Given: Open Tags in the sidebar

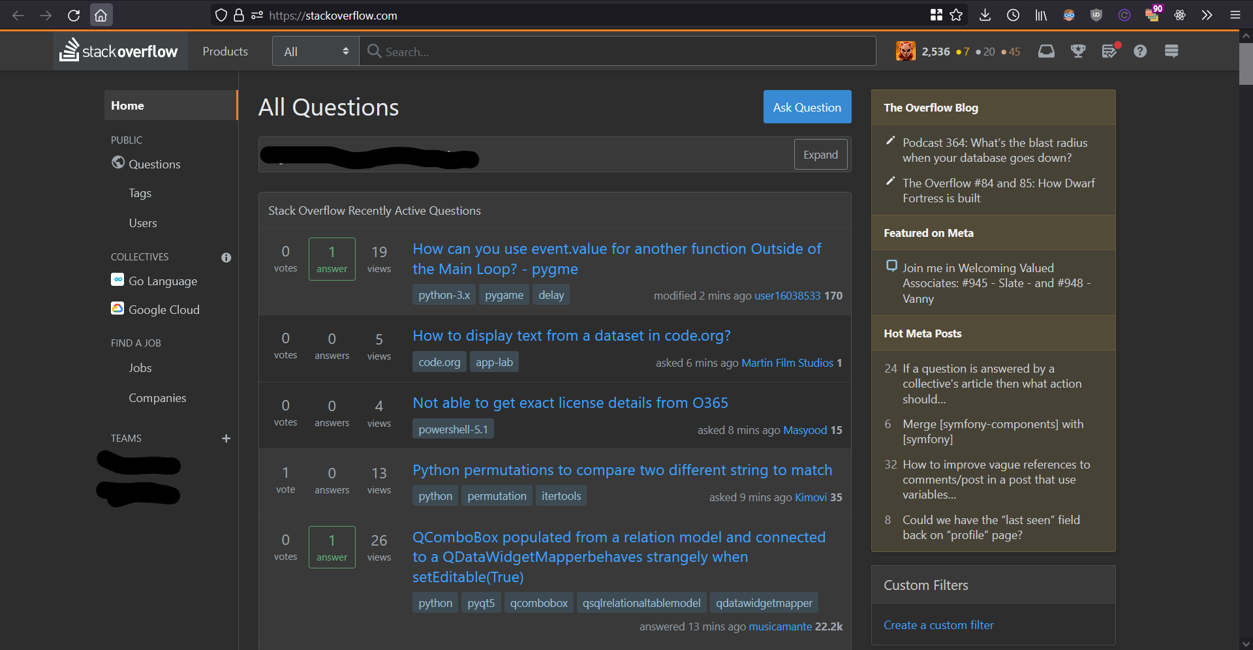Looking at the screenshot, I should tap(140, 193).
